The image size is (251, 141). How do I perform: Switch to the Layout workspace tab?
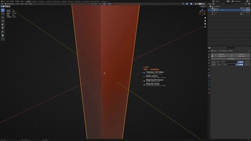coord(29,2)
